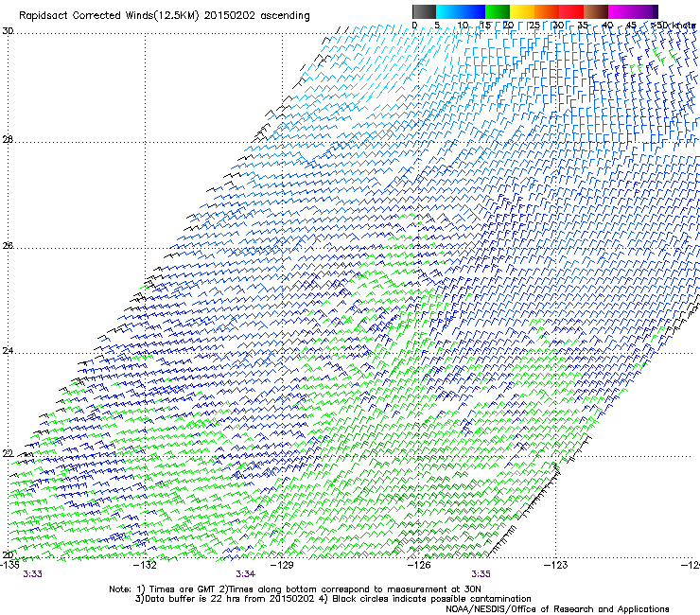Image resolution: width=700 pixels, height=615 pixels.
Task: Select the red 30-35 knot legend segment
Action: point(571,11)
